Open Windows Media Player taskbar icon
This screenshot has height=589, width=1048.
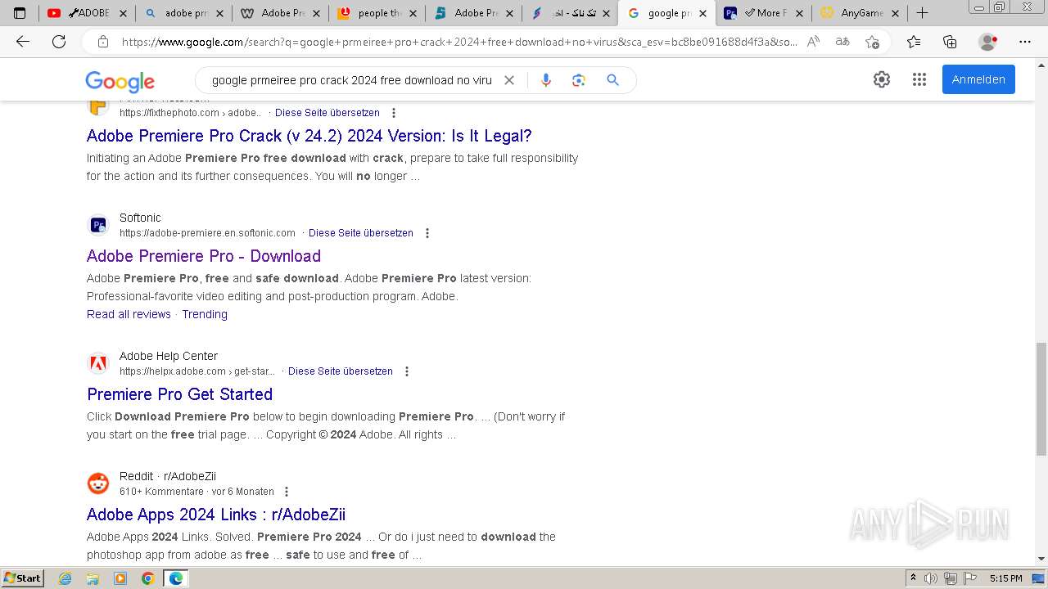coord(120,578)
